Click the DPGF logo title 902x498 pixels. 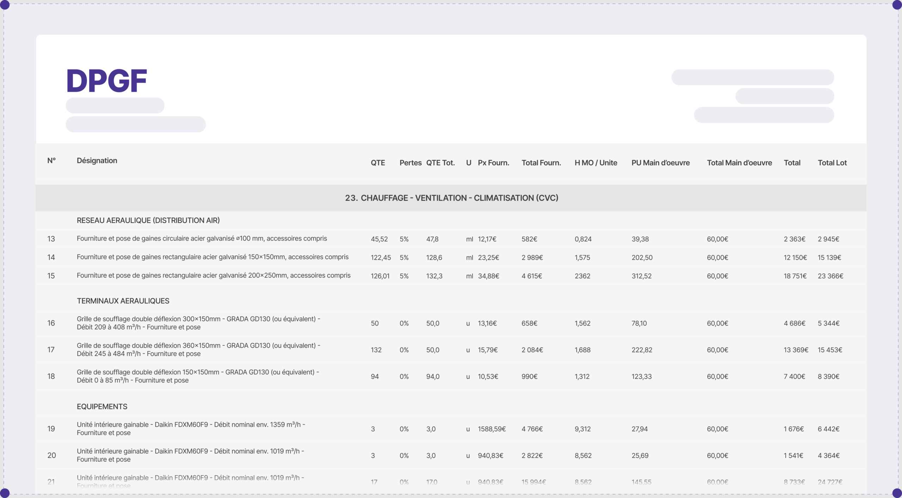tap(106, 81)
